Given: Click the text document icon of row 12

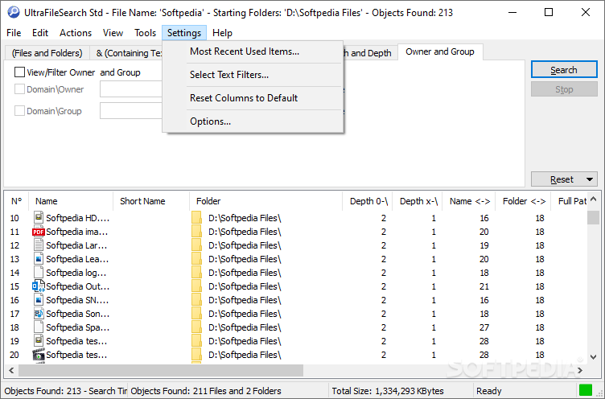Looking at the screenshot, I should point(38,245).
